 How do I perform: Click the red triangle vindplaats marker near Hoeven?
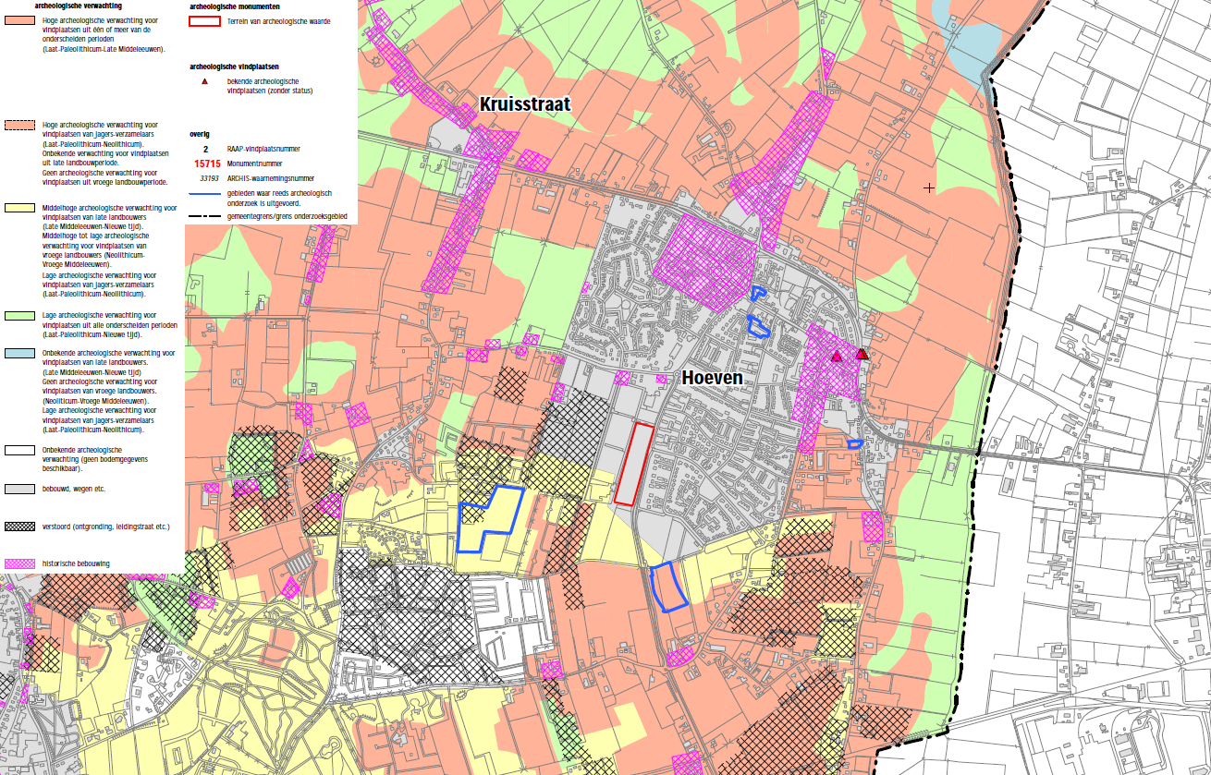coord(838,355)
